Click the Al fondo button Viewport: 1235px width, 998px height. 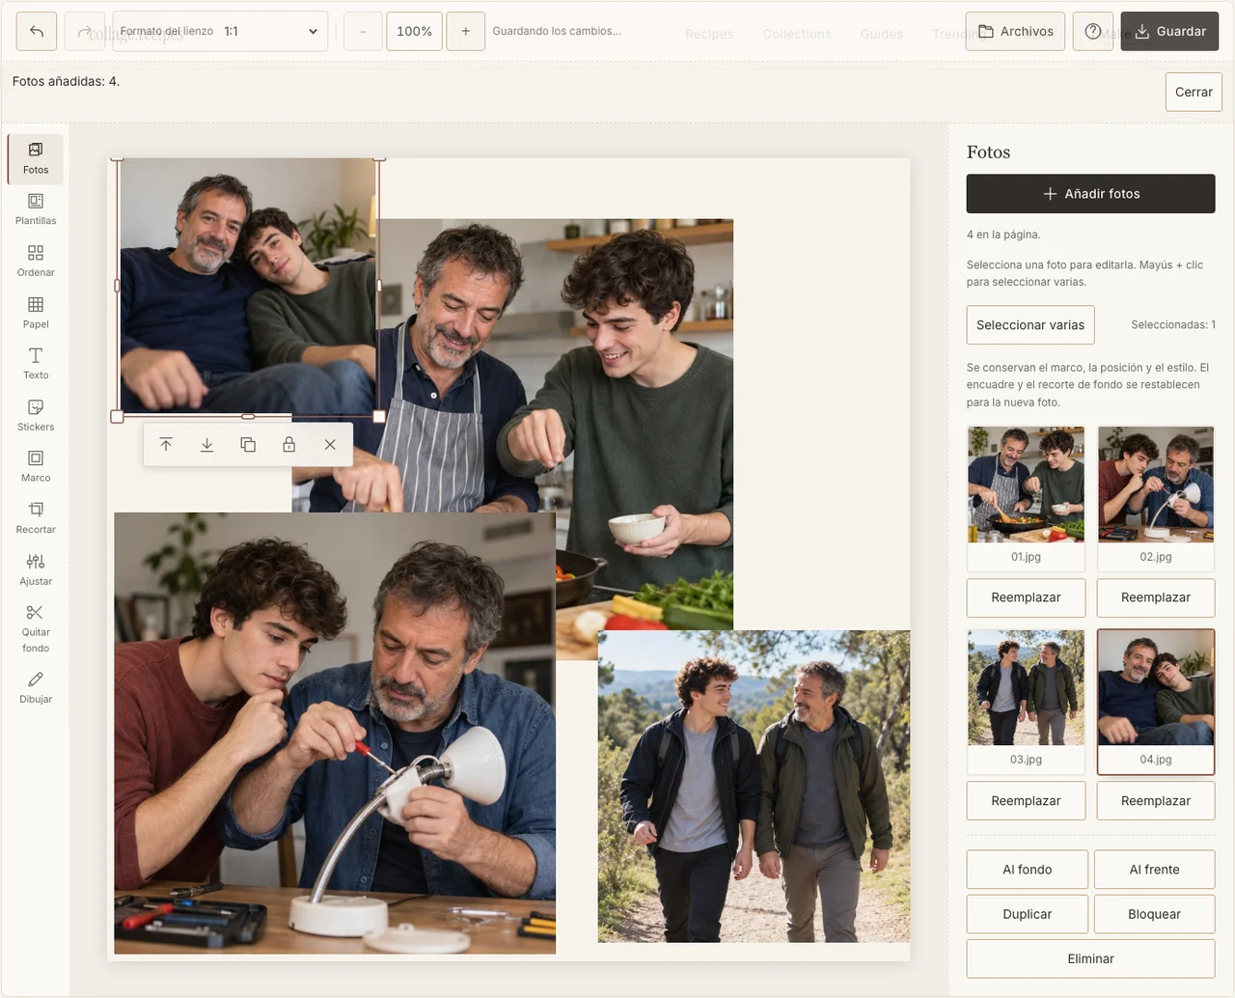pyautogui.click(x=1028, y=870)
